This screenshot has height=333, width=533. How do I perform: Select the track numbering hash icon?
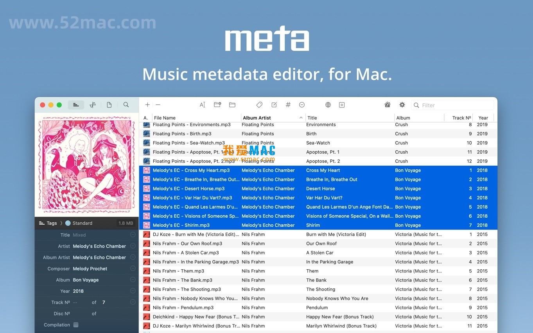(x=288, y=105)
